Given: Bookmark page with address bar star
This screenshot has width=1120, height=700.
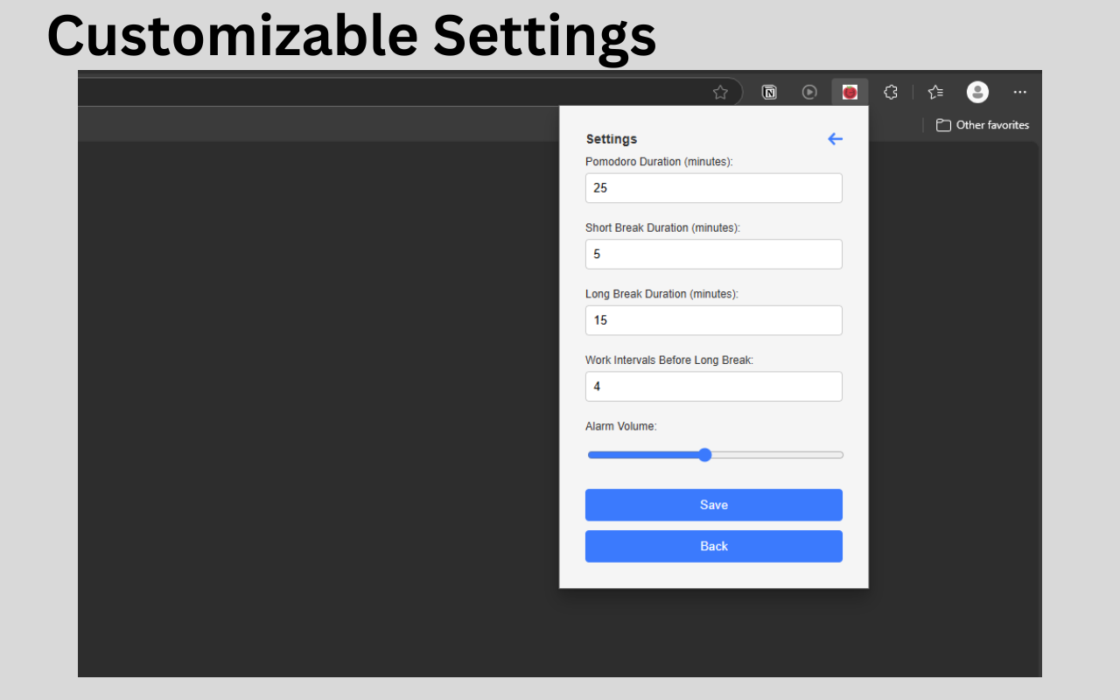Looking at the screenshot, I should 720,92.
